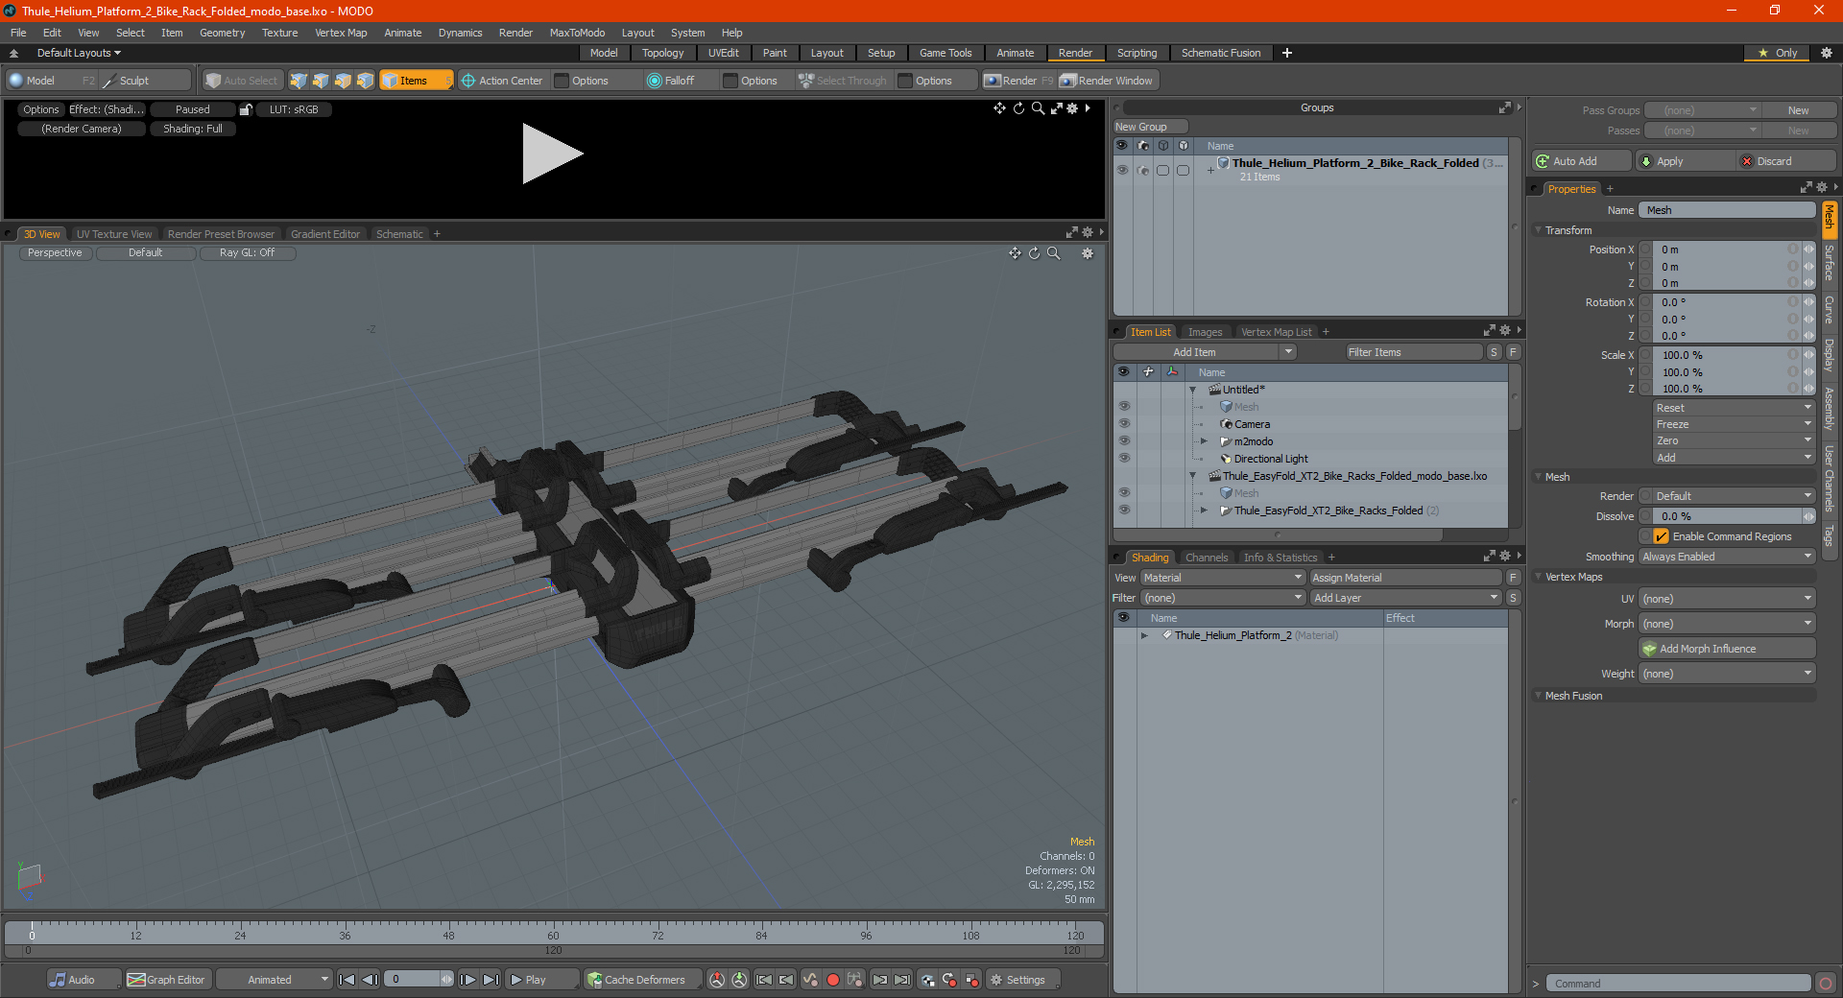Click Sculpt mode button

point(145,81)
